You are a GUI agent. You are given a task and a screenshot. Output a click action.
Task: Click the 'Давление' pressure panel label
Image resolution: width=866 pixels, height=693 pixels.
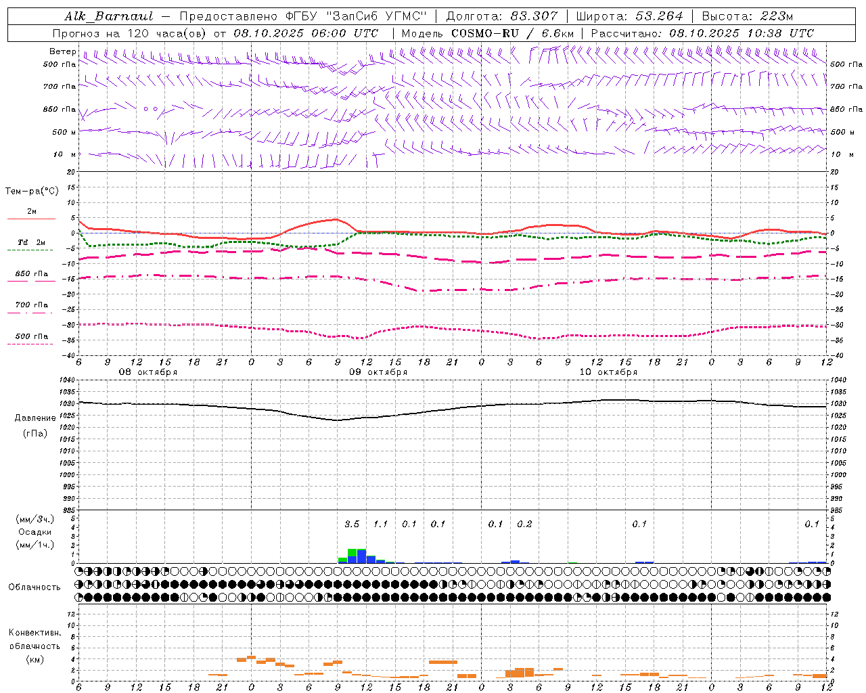35,418
